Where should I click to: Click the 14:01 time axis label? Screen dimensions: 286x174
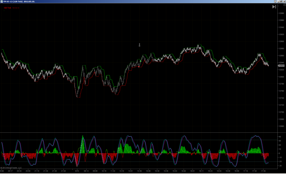[130, 171]
